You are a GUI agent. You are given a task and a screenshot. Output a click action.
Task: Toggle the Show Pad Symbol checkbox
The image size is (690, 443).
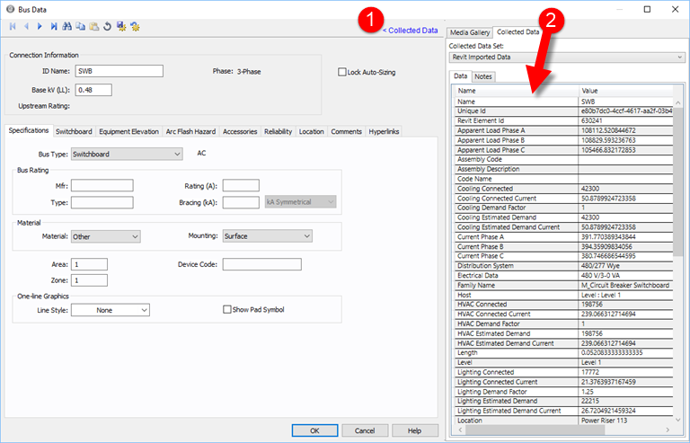point(227,310)
